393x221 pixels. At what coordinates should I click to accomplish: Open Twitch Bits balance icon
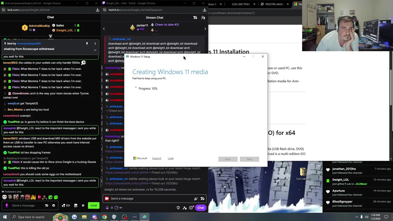[x=107, y=208]
